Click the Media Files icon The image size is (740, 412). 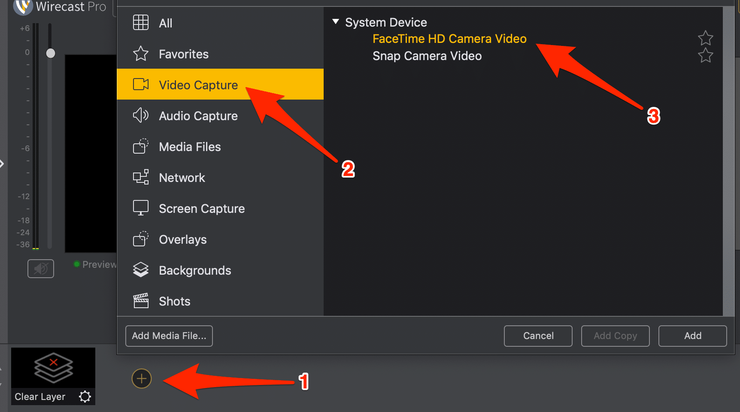tap(141, 146)
